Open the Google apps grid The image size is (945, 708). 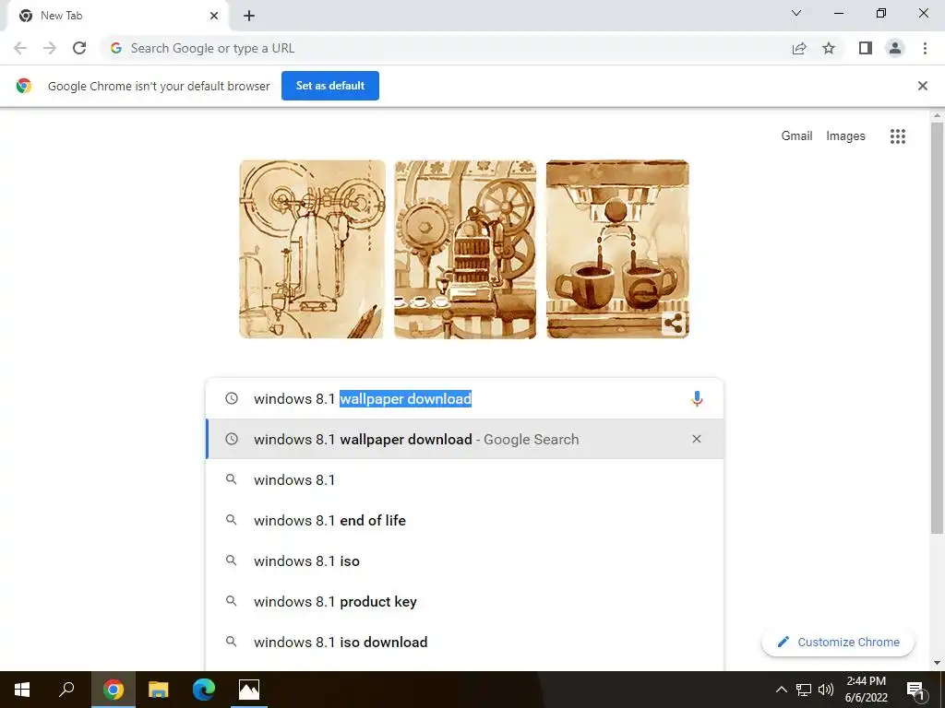click(897, 136)
